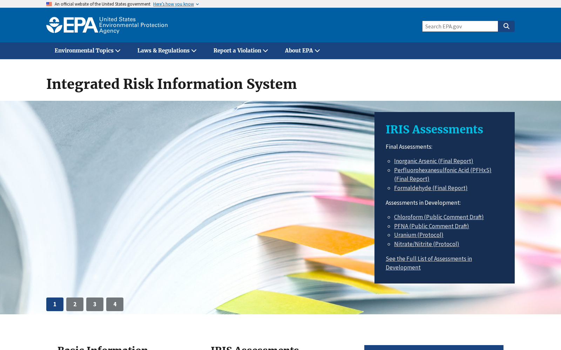Image resolution: width=561 pixels, height=350 pixels.
Task: Click the search magnifier button
Action: (506, 26)
